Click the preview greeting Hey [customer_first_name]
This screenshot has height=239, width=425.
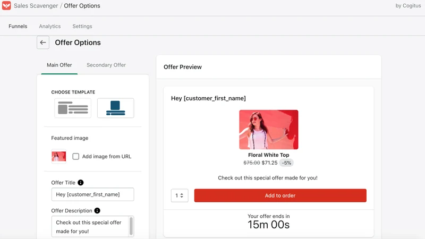click(208, 98)
